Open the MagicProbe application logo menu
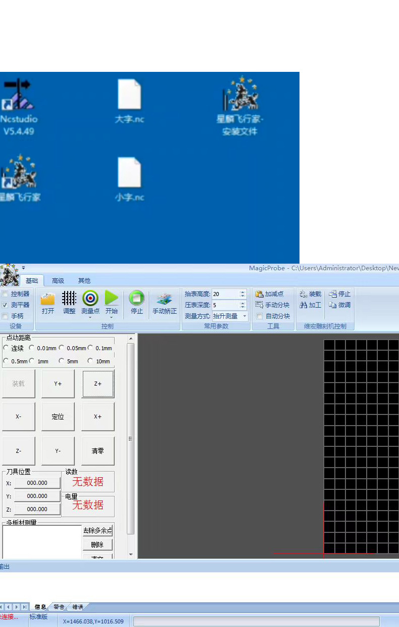The height and width of the screenshot is (627, 399). [9, 275]
